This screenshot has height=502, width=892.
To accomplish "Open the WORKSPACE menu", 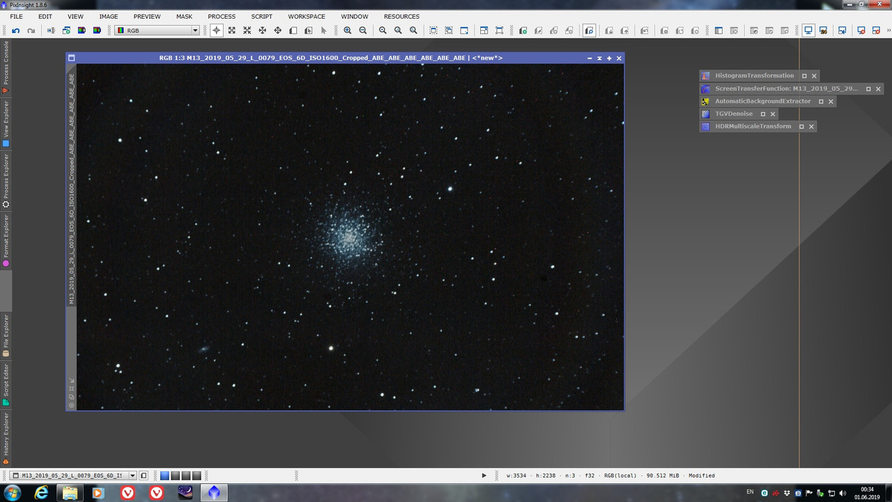I will [x=307, y=16].
